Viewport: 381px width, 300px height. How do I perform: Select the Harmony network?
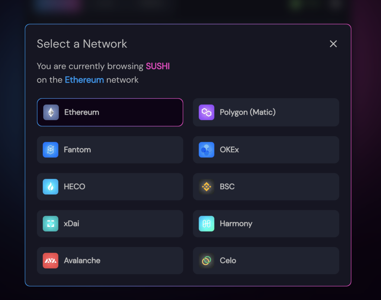pos(266,224)
